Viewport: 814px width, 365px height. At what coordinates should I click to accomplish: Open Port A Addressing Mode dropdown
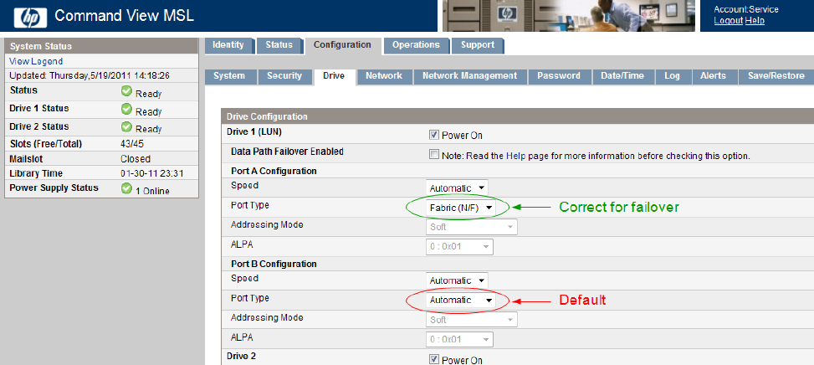click(471, 227)
